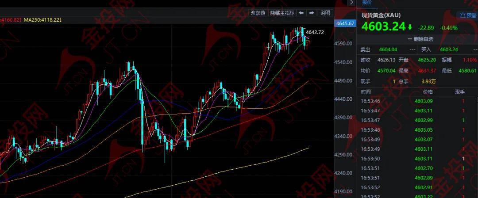Open the 说明 explanation button
Screen dimensions: 478x198
click(325, 13)
